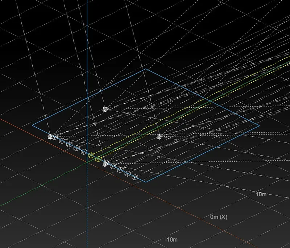Select the first wireframe cube right of the dense front-edge fixture
The width and height of the screenshot is (290, 248).
click(113, 166)
